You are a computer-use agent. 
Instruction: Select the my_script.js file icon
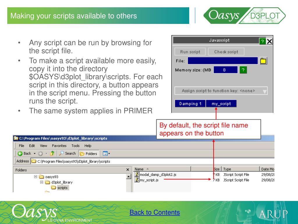(137, 180)
